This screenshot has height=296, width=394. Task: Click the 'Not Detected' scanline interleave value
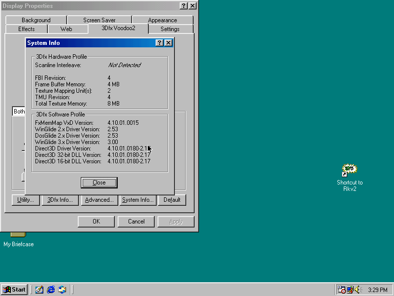(125, 65)
